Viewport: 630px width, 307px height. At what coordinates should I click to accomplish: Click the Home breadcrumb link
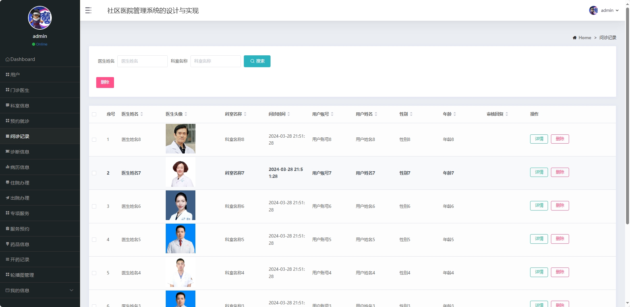pos(585,38)
